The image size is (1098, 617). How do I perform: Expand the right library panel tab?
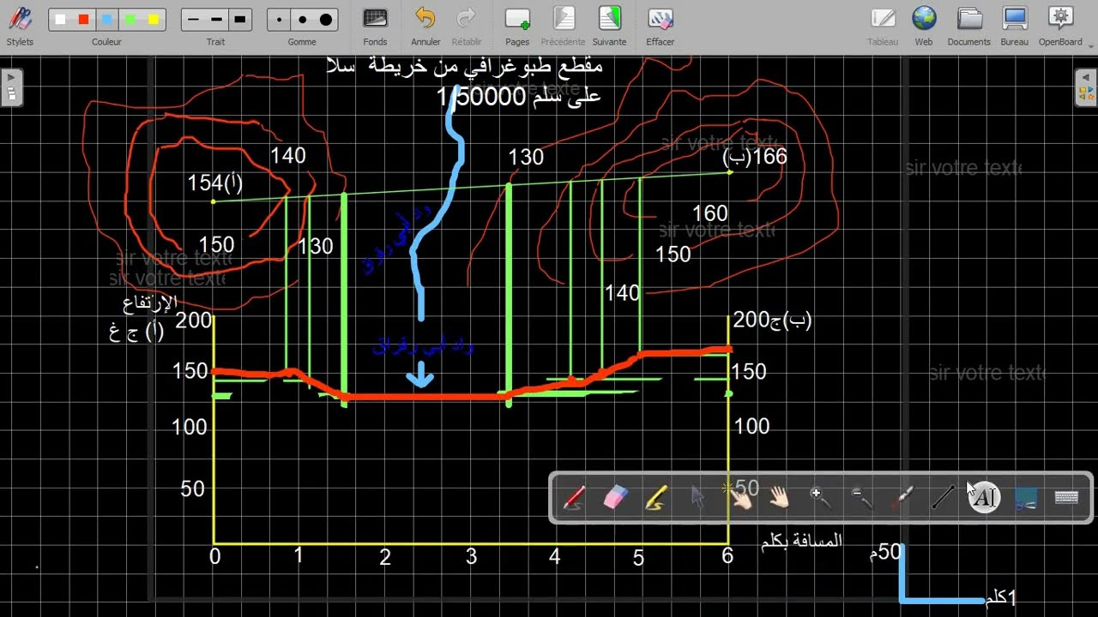[x=1085, y=87]
